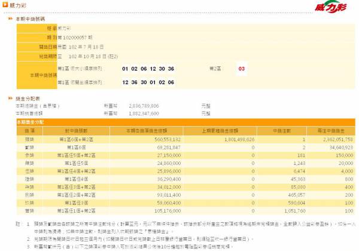Click the general prize total 105,176,000

[x=168, y=211]
